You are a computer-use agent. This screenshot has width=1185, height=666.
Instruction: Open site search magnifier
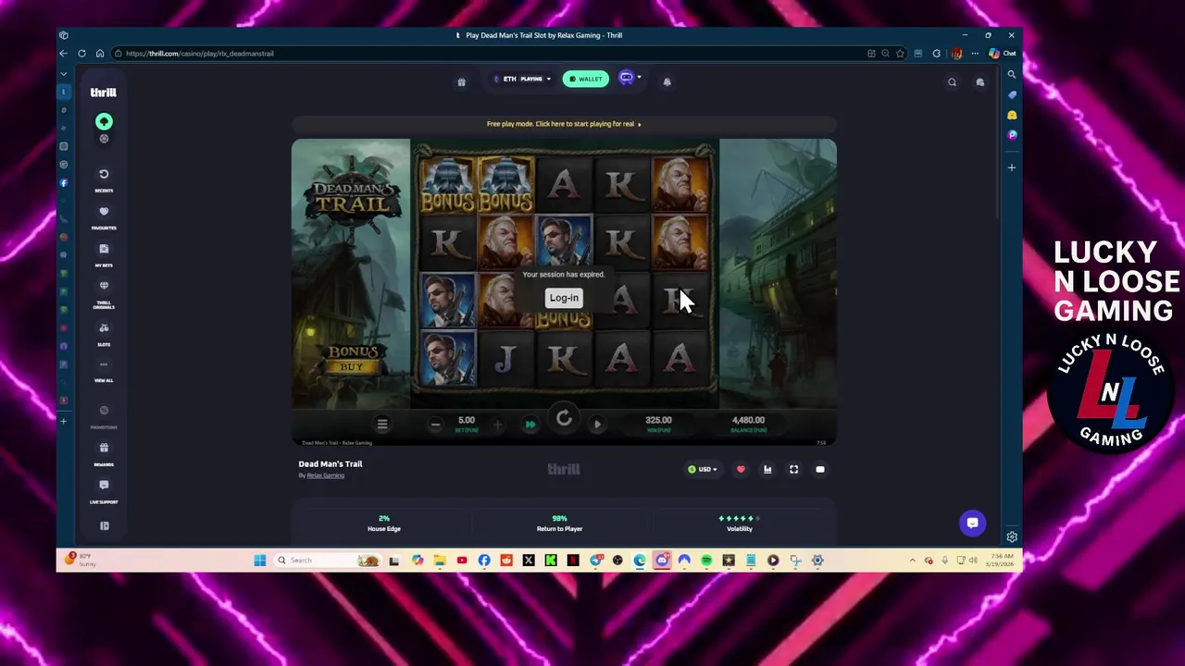coord(952,82)
